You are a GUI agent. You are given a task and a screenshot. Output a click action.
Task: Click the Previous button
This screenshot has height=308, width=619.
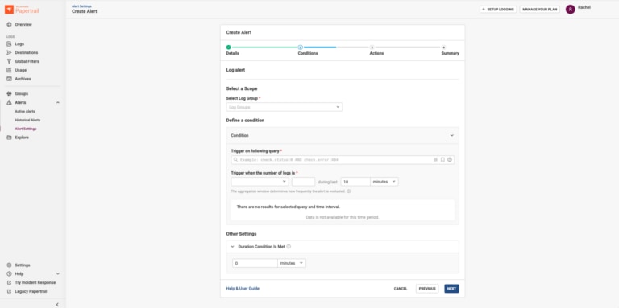click(x=427, y=289)
